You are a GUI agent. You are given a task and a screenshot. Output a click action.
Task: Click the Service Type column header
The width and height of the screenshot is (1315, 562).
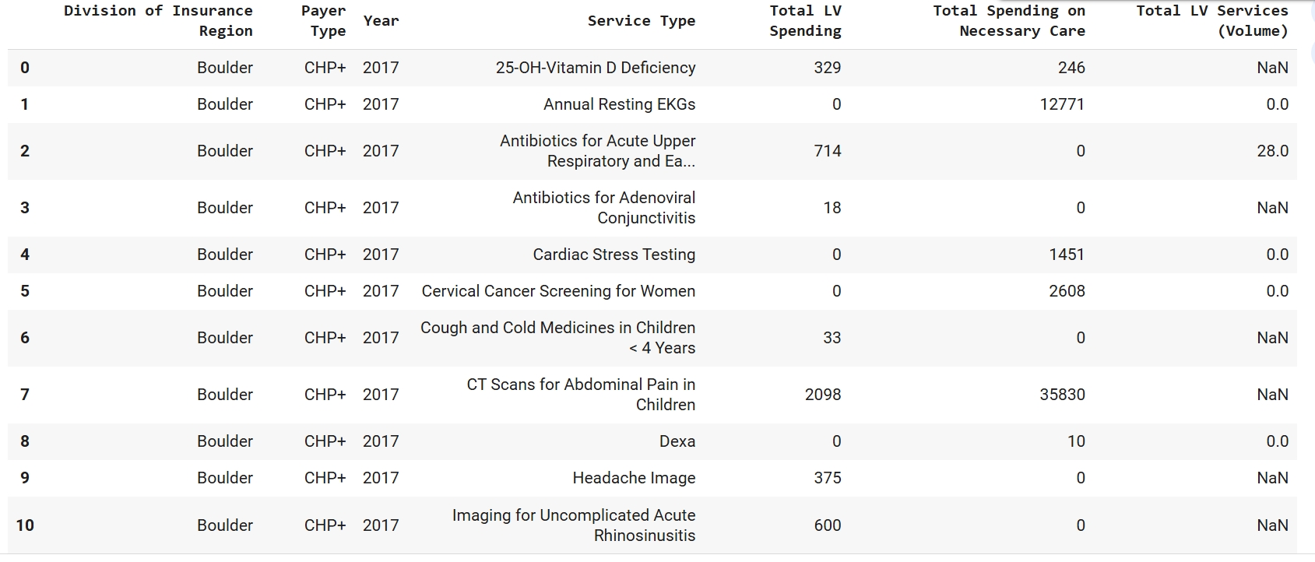coord(641,21)
